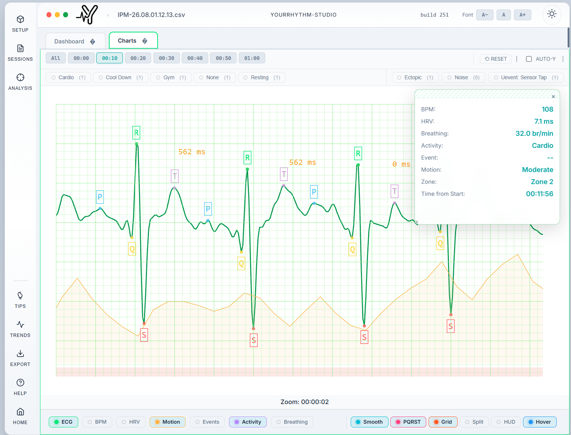
Task: Go to Home house icon
Action: click(x=20, y=412)
